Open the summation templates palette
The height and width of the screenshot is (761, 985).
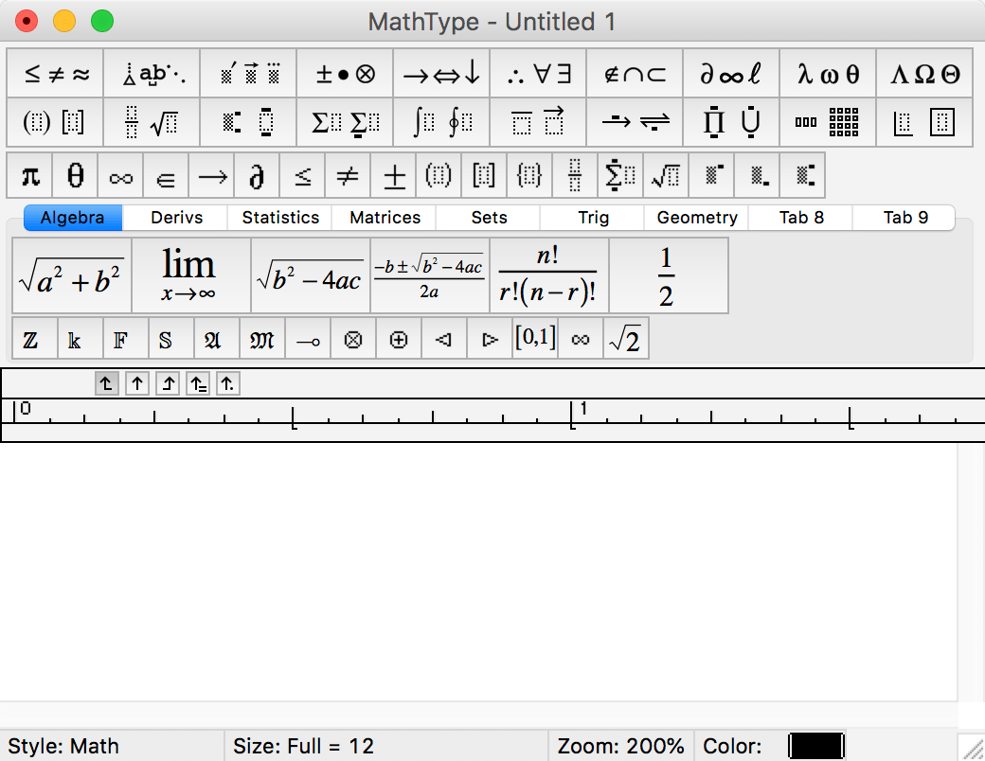click(x=345, y=122)
